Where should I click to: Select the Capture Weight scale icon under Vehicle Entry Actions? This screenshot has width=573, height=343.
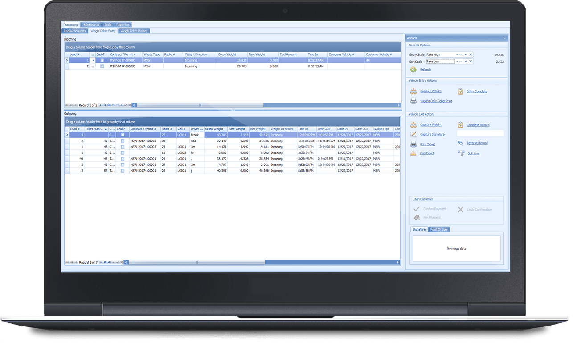tap(413, 91)
